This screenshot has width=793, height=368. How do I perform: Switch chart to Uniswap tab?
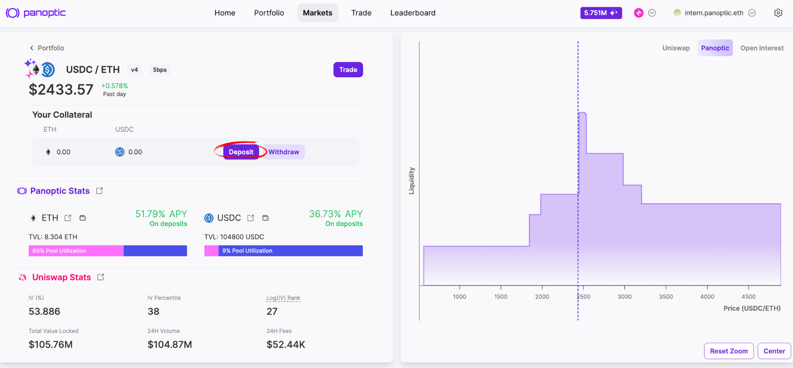[676, 48]
